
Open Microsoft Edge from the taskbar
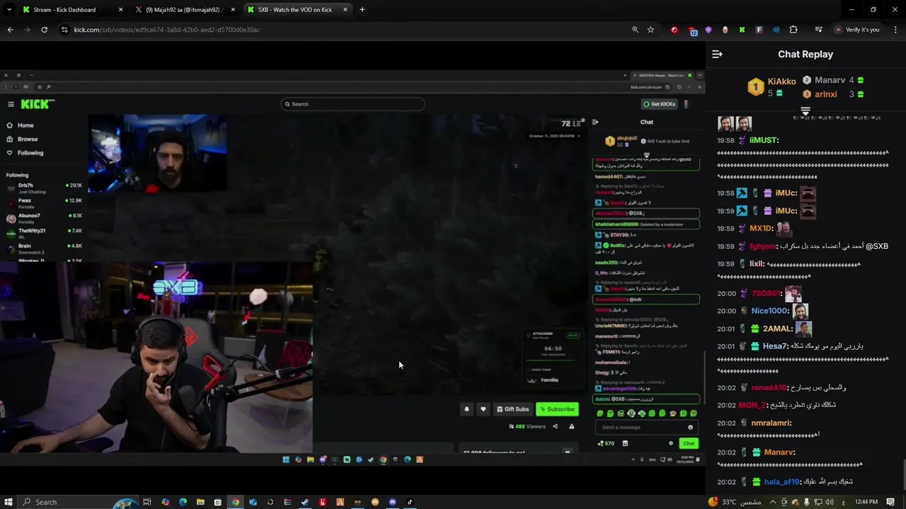pos(183,502)
